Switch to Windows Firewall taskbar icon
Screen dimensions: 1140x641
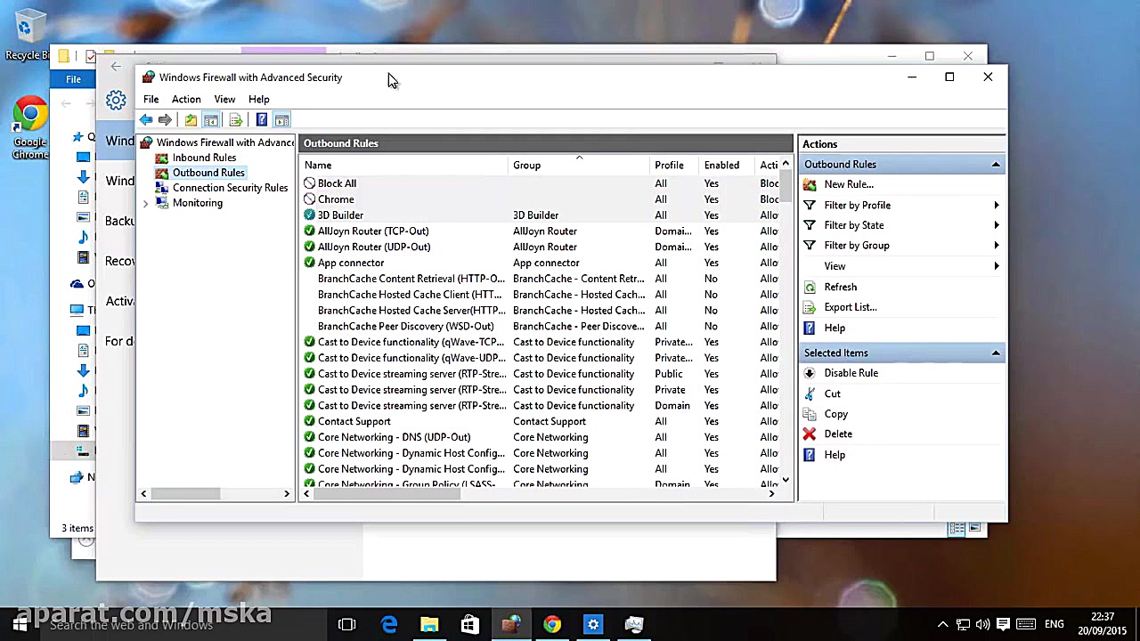point(511,624)
